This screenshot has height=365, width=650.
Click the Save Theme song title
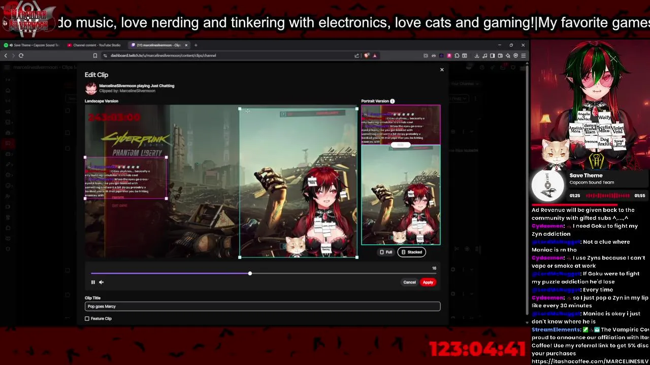(x=586, y=175)
